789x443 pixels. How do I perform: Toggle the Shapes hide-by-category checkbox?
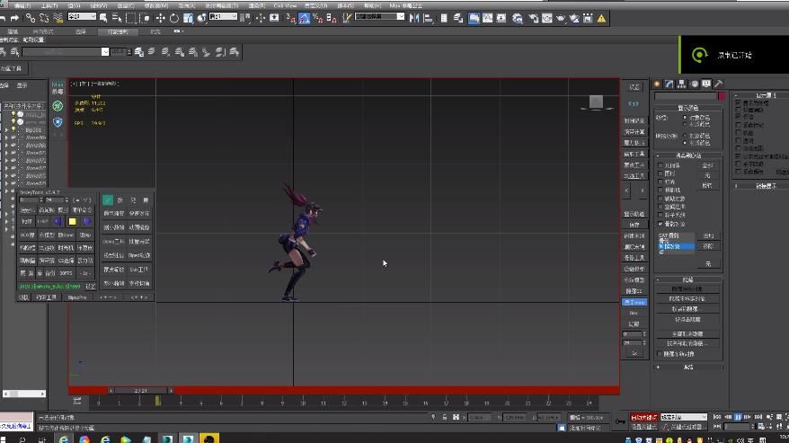[x=660, y=173]
